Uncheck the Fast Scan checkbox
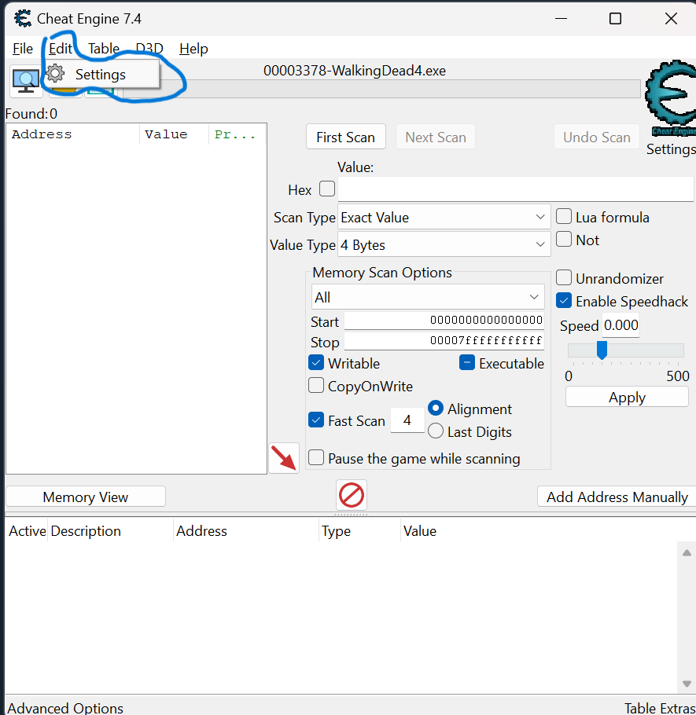This screenshot has width=696, height=715. coord(316,420)
